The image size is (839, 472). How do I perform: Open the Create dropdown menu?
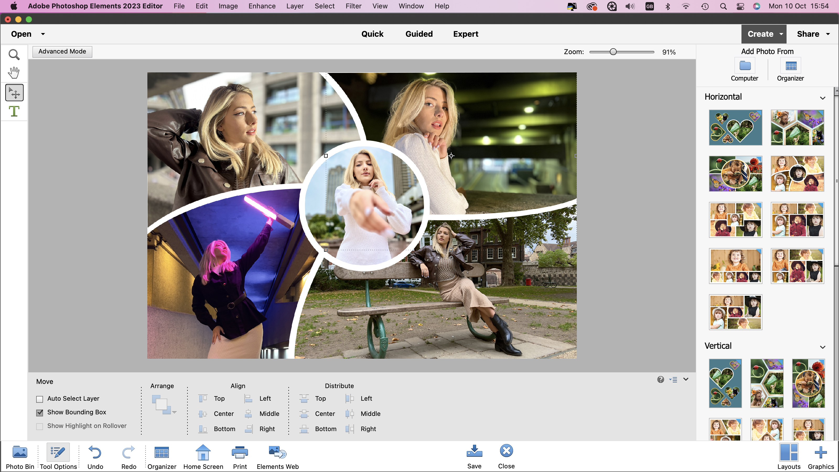763,33
